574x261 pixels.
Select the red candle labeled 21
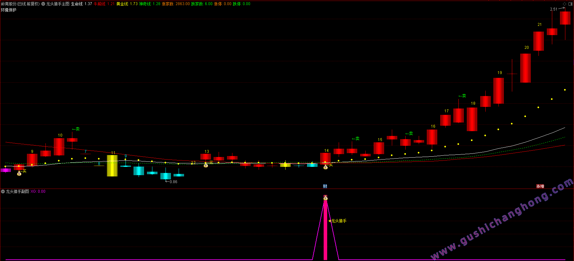pyautogui.click(x=538, y=41)
